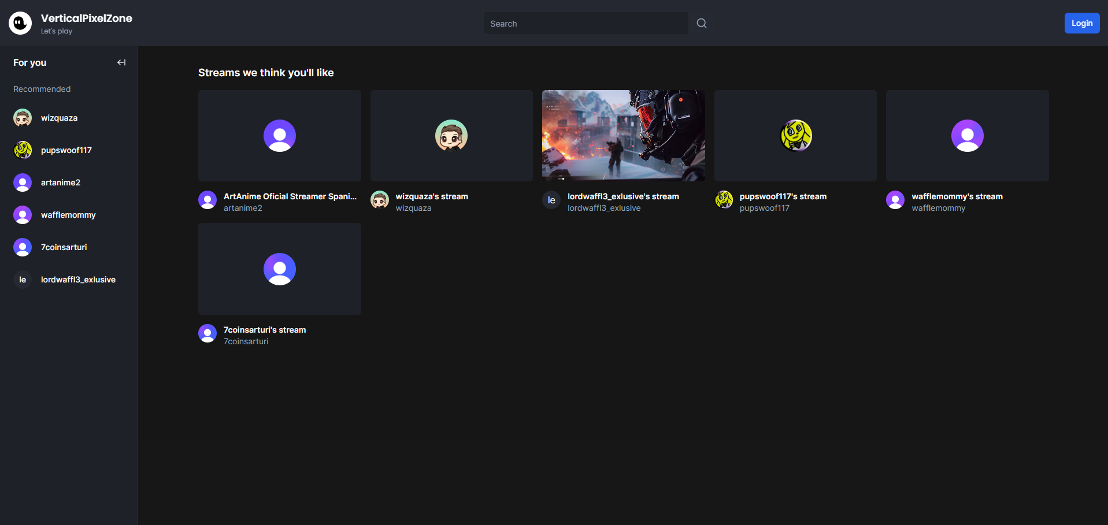The width and height of the screenshot is (1108, 525).
Task: Click wizquaza avatar in sidebar
Action: click(23, 118)
